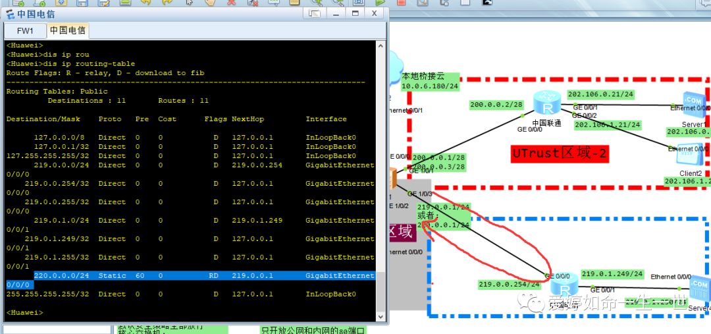The height and width of the screenshot is (334, 711).
Task: Switch to the FW1 terminal tab
Action: click(x=26, y=31)
